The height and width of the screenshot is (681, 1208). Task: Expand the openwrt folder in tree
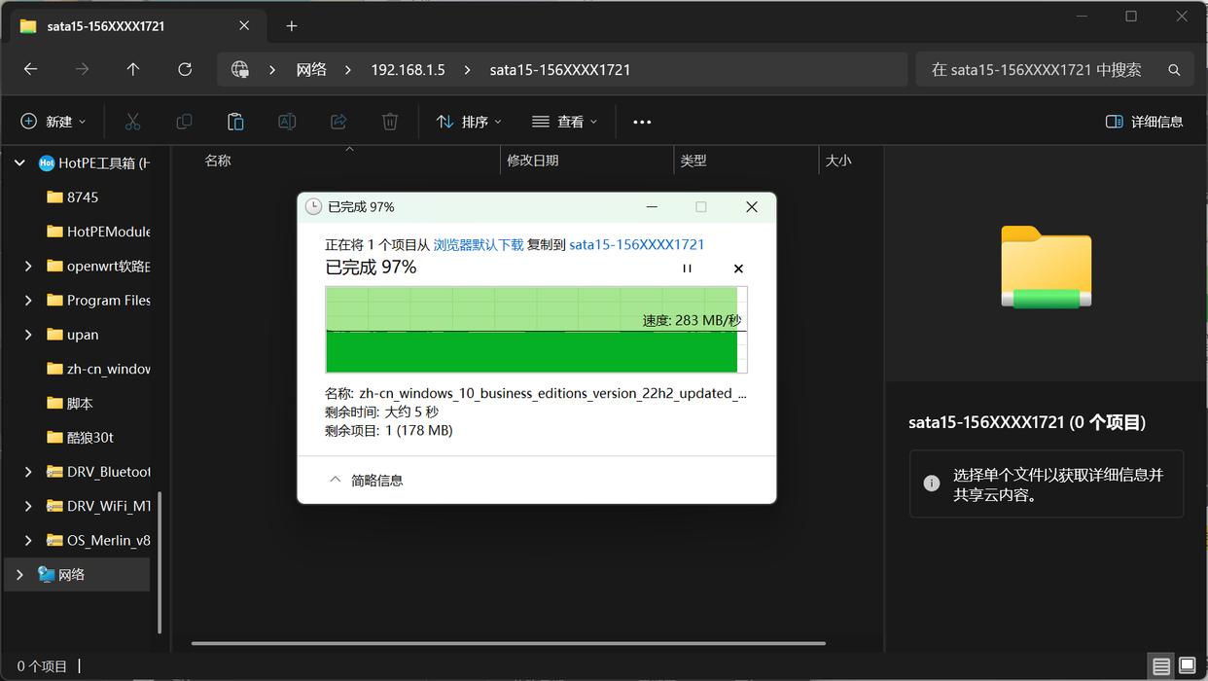(x=28, y=266)
